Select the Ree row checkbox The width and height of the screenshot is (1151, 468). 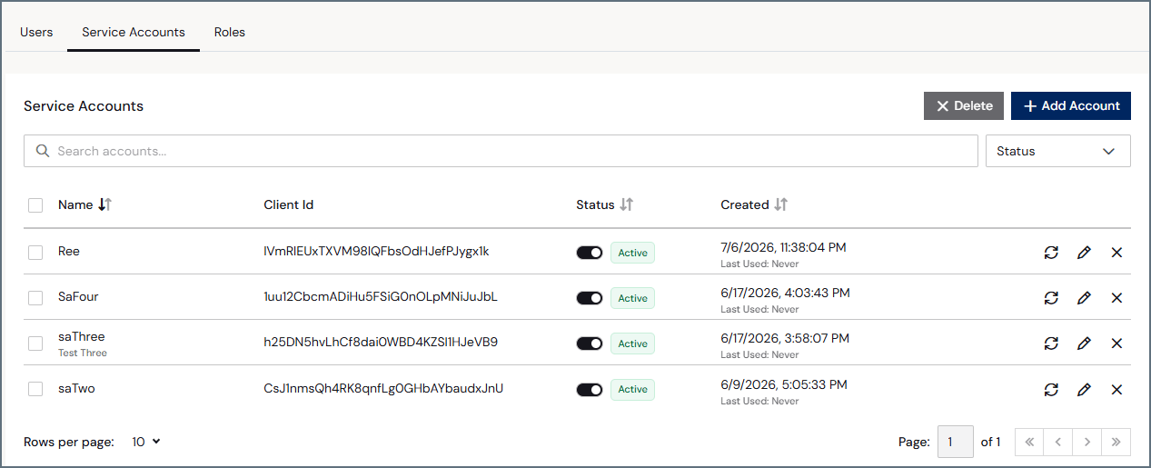pos(35,253)
